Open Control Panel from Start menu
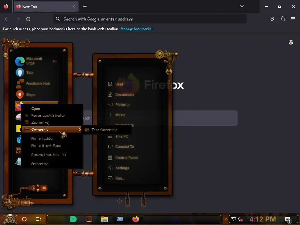 click(x=123, y=158)
